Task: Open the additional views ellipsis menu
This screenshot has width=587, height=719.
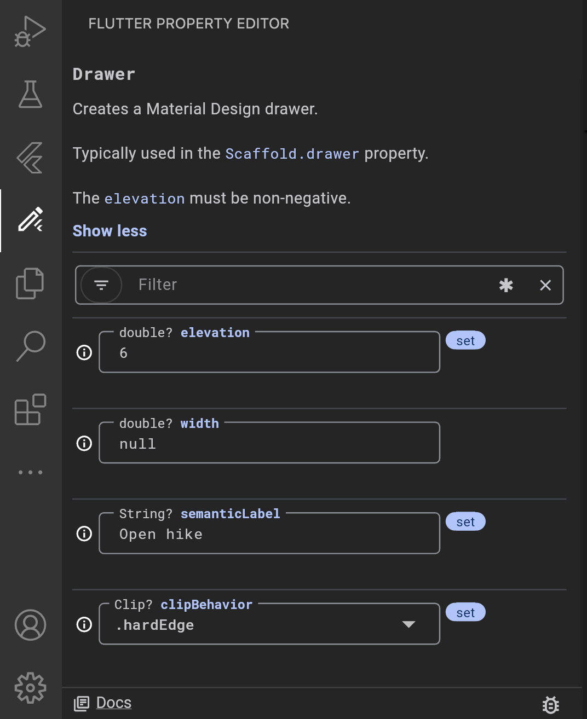Action: click(30, 472)
